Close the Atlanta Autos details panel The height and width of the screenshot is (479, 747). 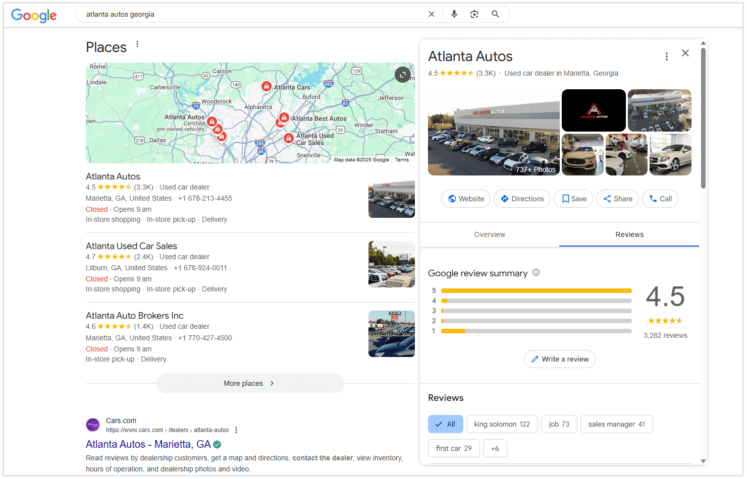click(x=685, y=53)
